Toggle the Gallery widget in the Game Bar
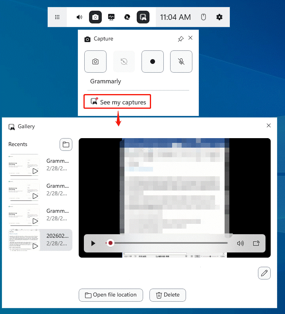Viewport: 285px width, 314px height. click(x=143, y=17)
